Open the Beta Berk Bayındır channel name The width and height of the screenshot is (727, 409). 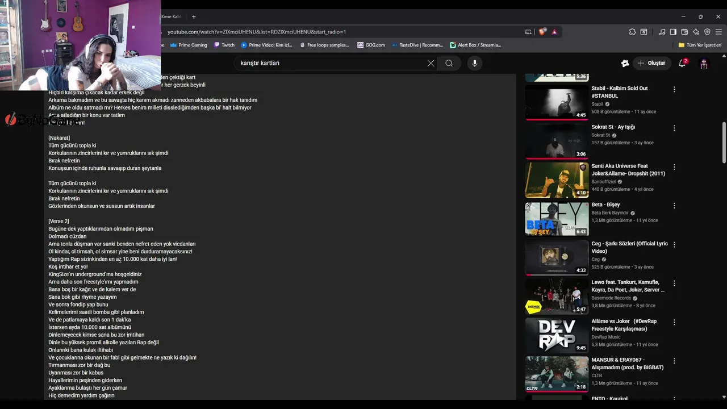click(609, 213)
